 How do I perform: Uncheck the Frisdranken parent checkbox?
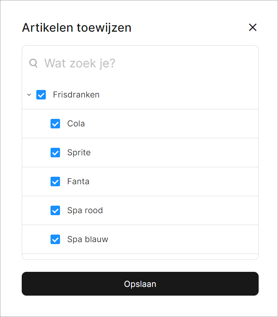(x=41, y=95)
